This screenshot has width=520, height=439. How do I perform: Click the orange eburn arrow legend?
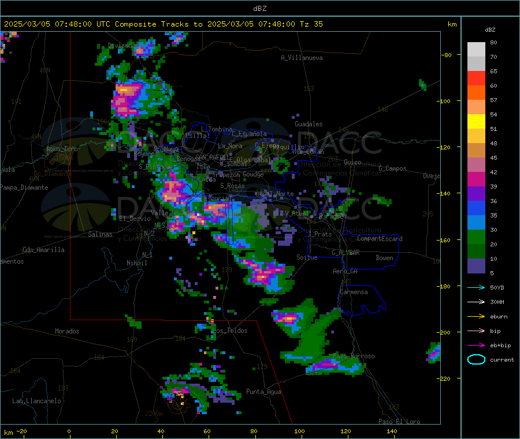[476, 317]
